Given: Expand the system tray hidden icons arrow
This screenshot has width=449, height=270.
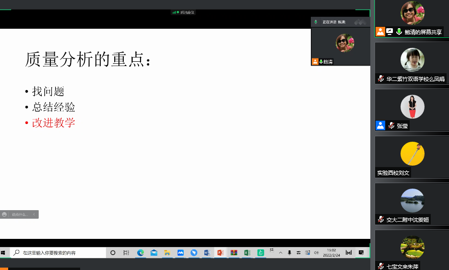Looking at the screenshot, I should tap(281, 252).
